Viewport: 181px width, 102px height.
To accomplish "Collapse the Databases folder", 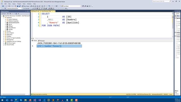I will coord(4,18).
